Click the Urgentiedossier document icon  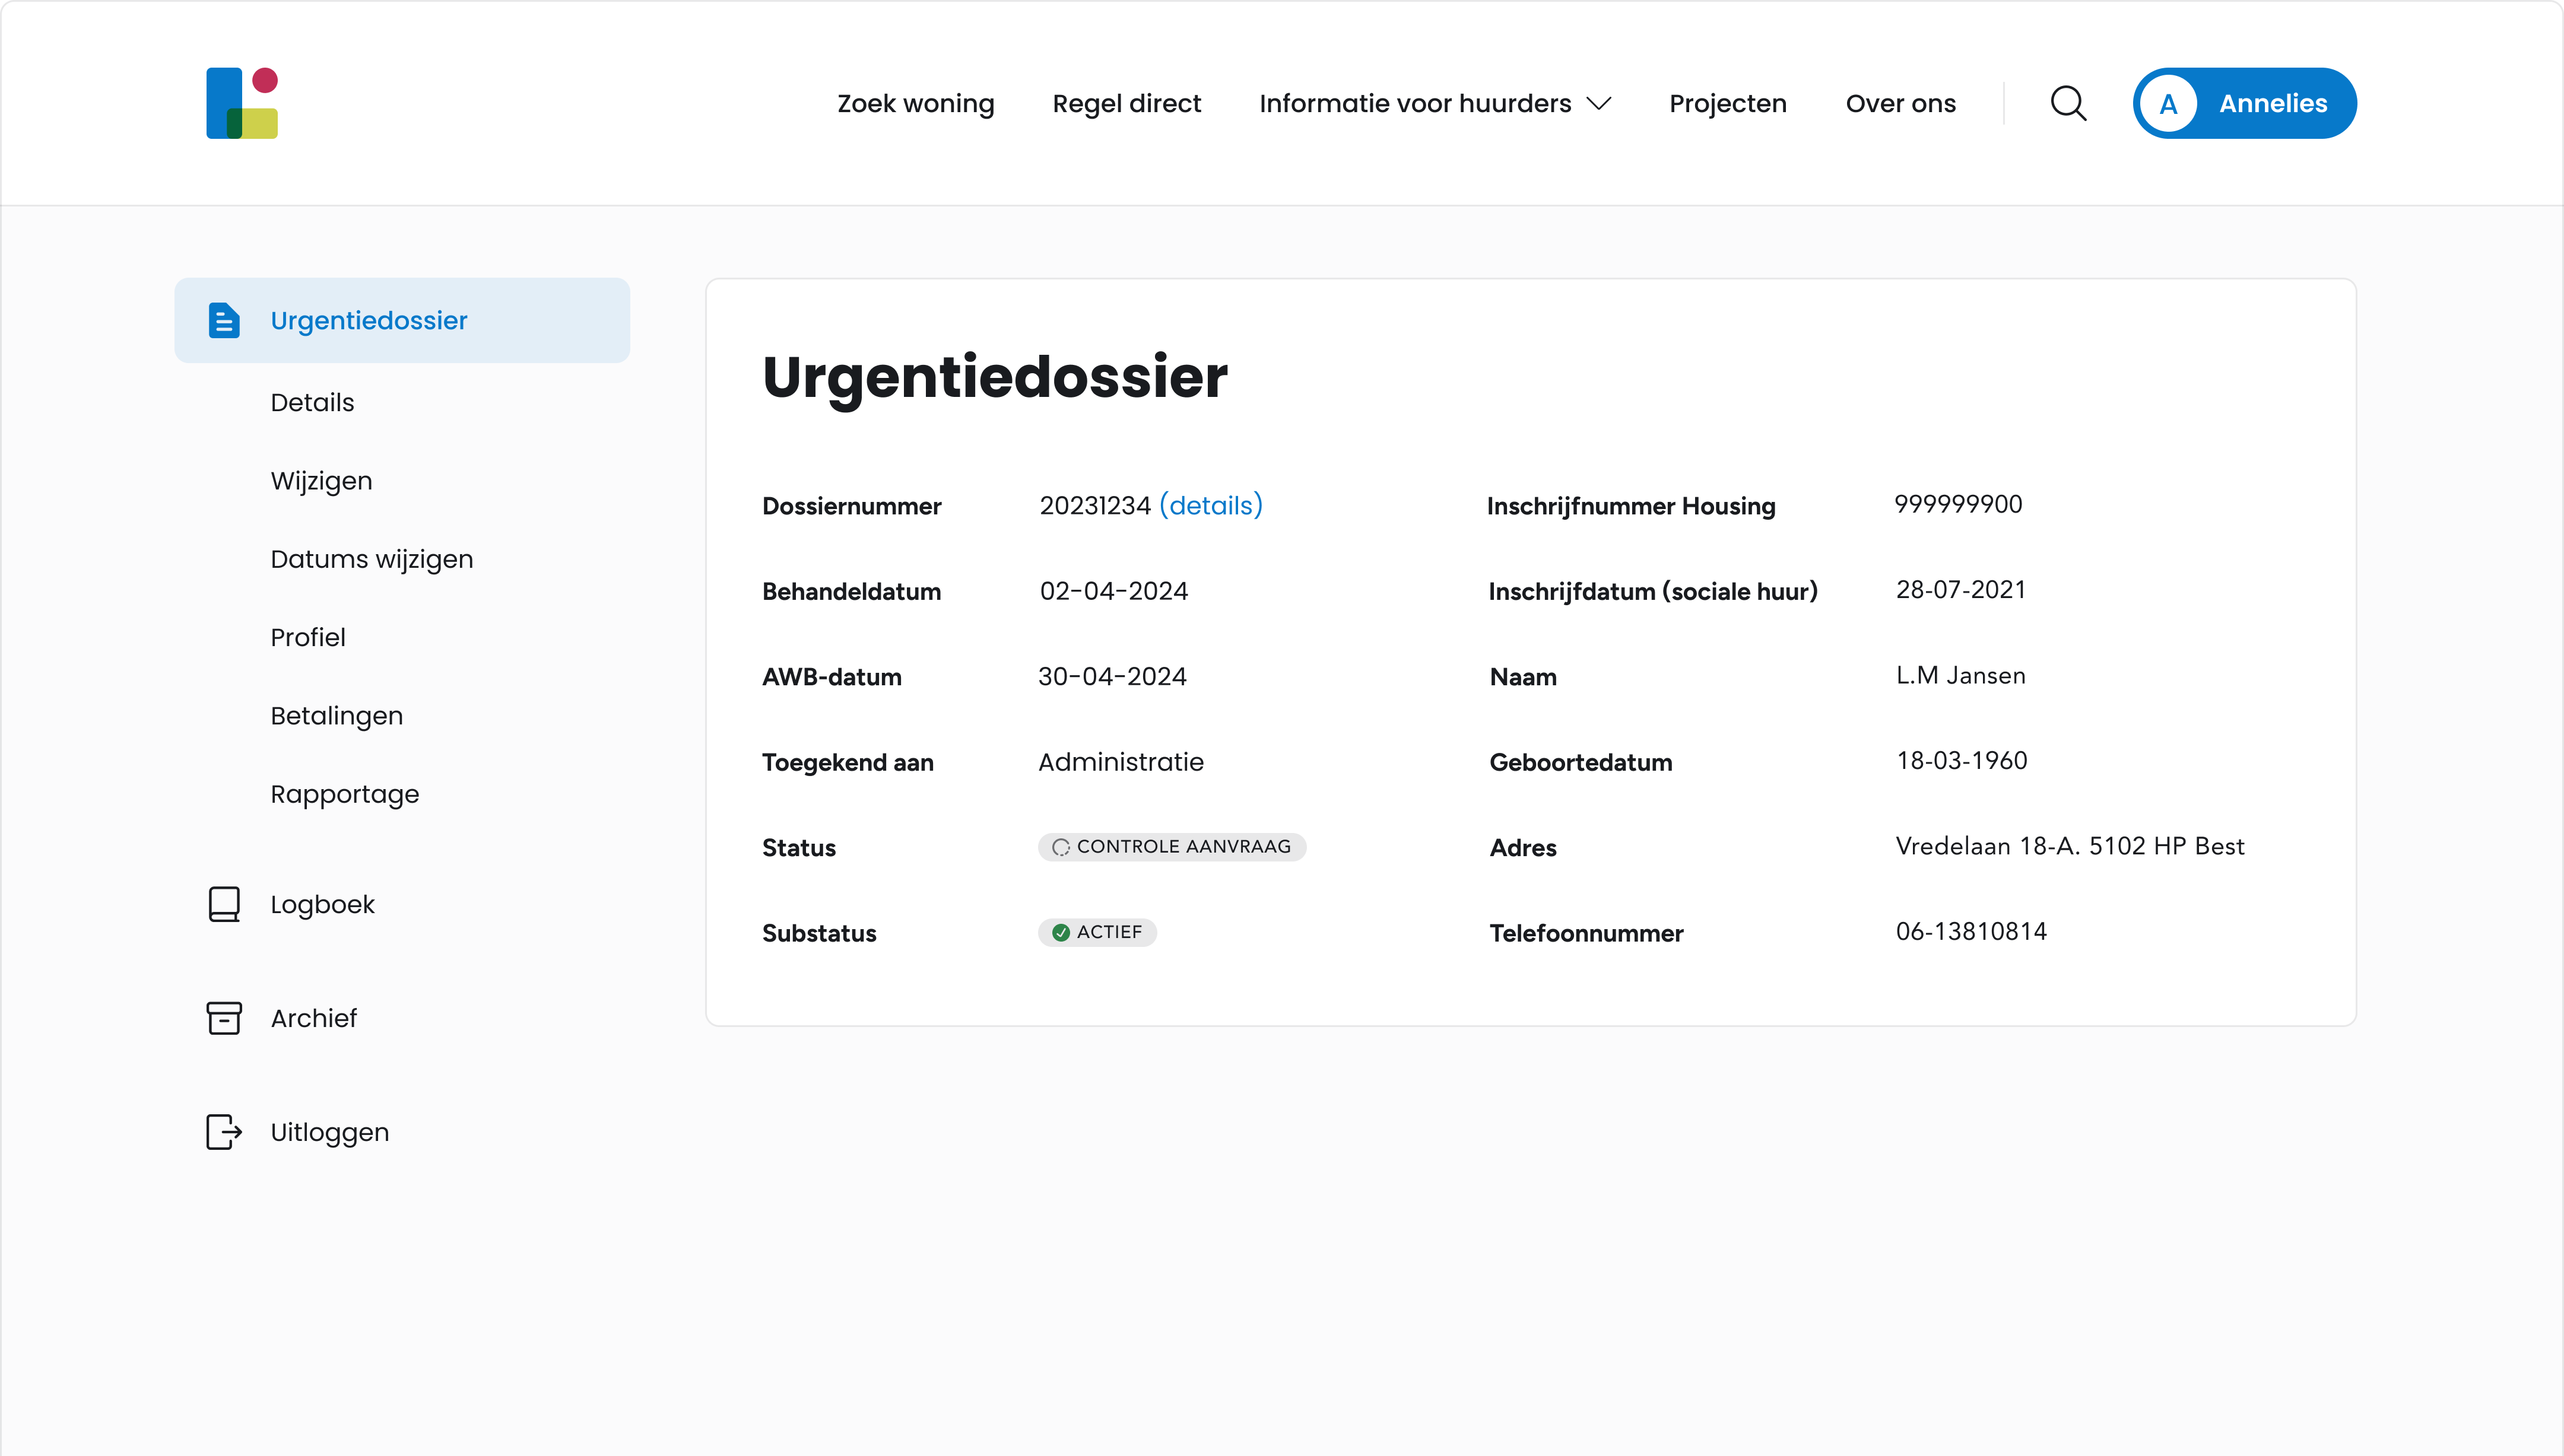[224, 320]
